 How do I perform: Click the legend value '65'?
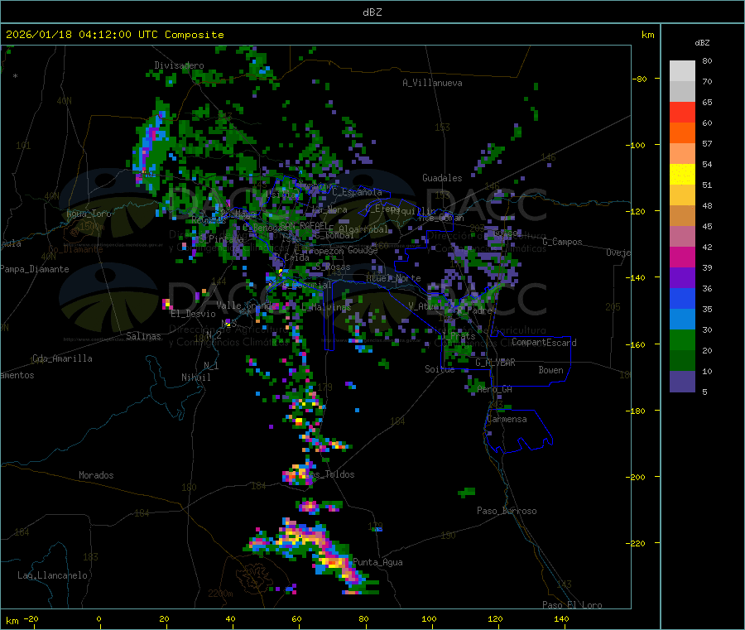coord(707,102)
